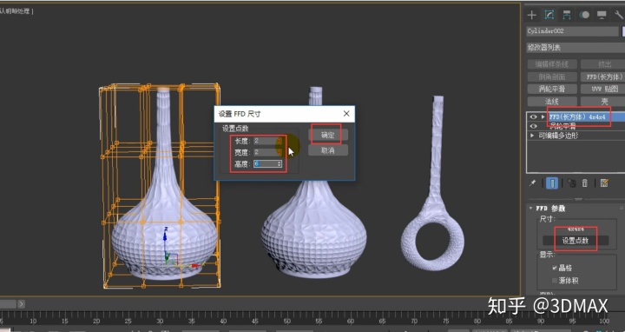Expand the FFD(长方体) 4x4x4 sub-objects

[x=543, y=117]
